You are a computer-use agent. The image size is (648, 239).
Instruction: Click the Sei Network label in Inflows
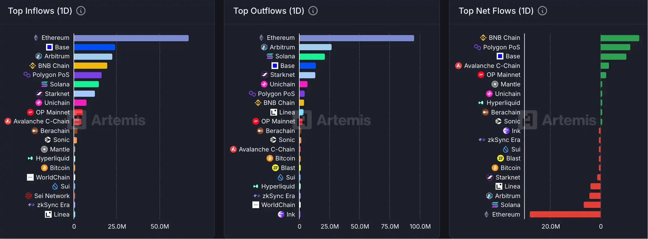52,196
